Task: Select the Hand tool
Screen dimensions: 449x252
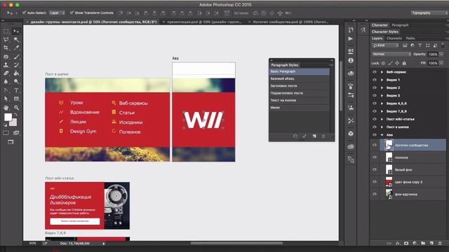Action: click(x=6, y=108)
